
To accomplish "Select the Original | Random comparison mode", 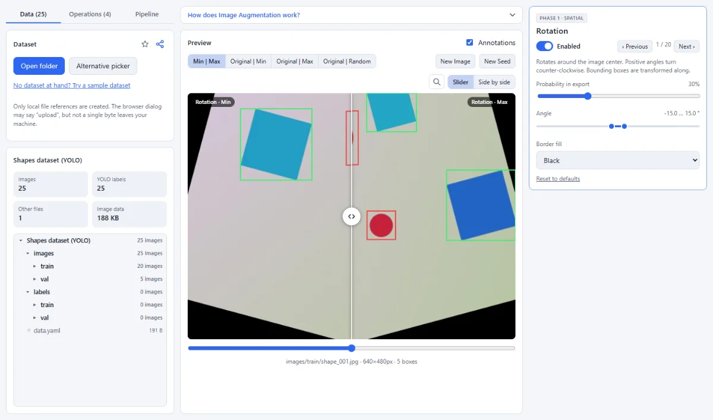I will click(x=347, y=61).
